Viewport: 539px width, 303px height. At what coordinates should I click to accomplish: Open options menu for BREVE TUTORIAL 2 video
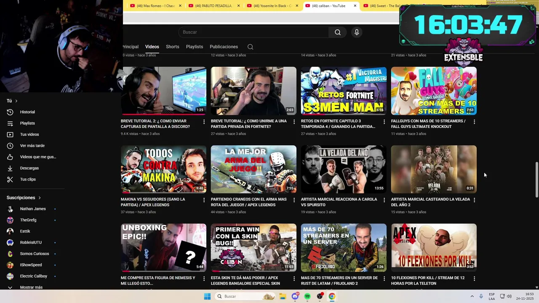tap(204, 122)
